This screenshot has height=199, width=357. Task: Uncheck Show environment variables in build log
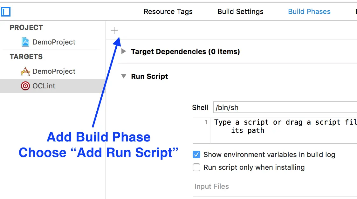click(x=197, y=155)
